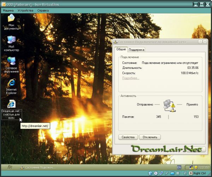Switch to the Поддержка tab
Image resolution: width=212 pixels, height=177 pixels.
tap(136, 50)
